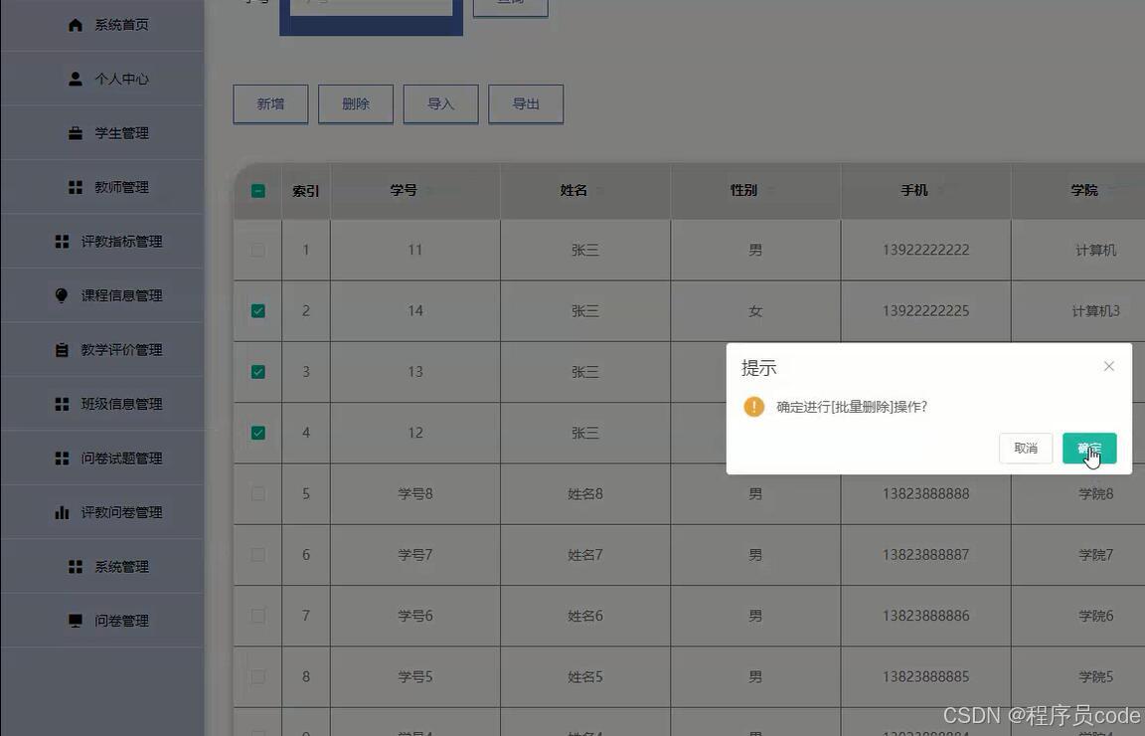This screenshot has height=736, width=1145.
Task: Click the monitor icon for 问卷管理
Action: pos(76,621)
